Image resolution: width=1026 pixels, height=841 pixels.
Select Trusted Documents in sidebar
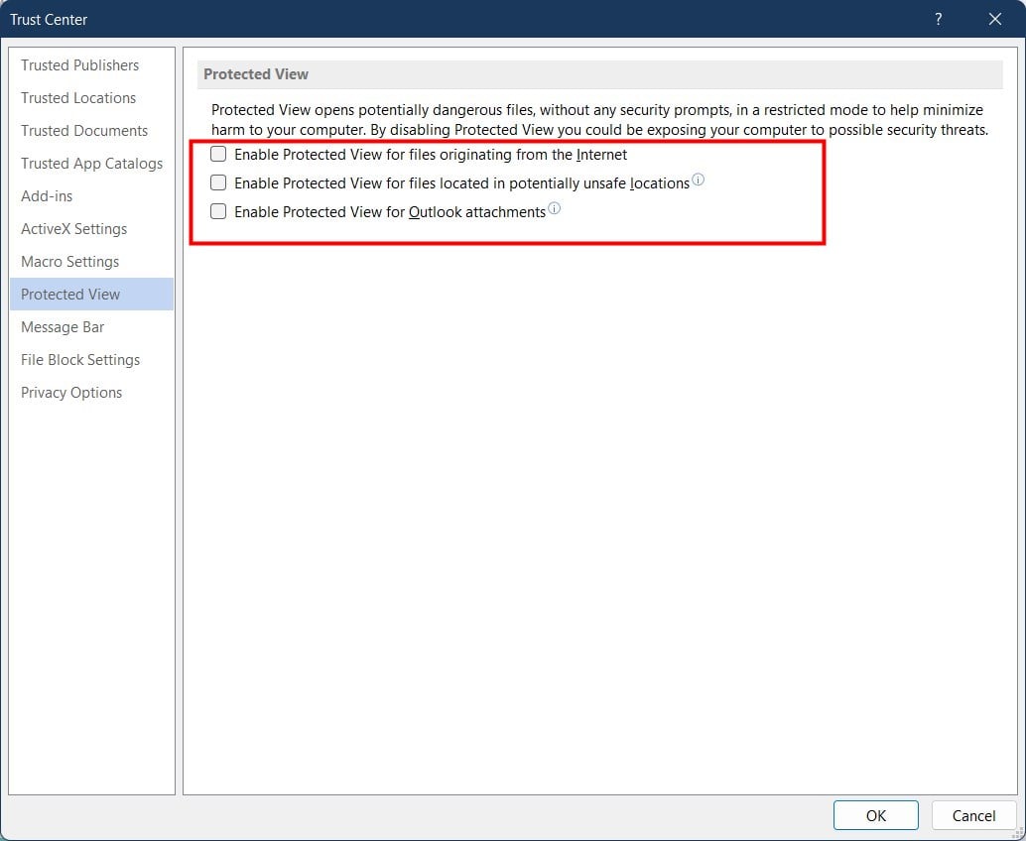pyautogui.click(x=91, y=131)
